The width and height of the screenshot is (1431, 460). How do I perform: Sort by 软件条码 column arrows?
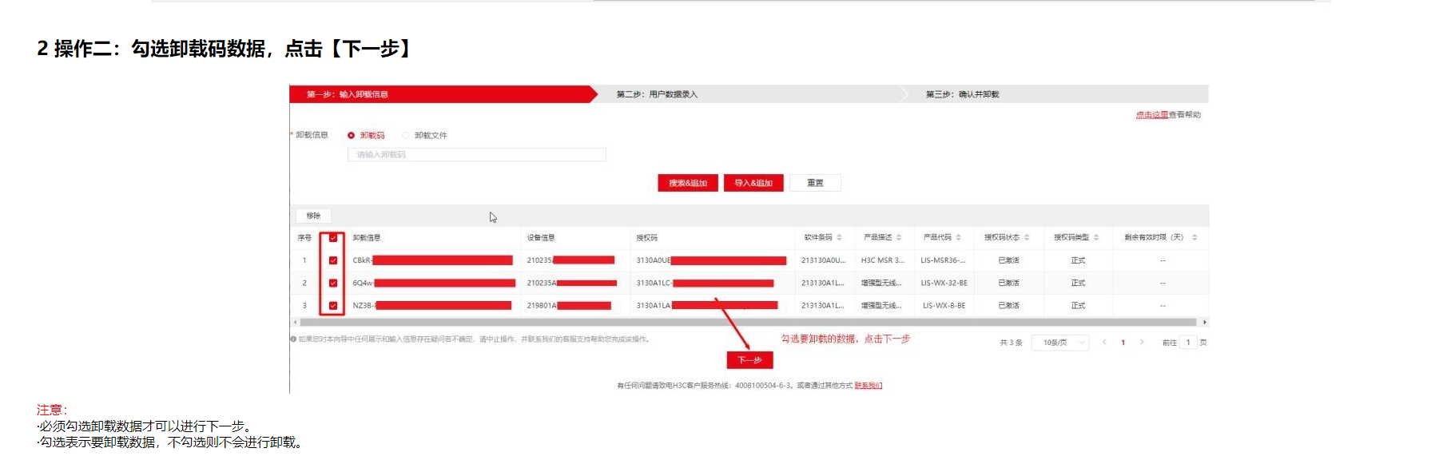click(839, 237)
